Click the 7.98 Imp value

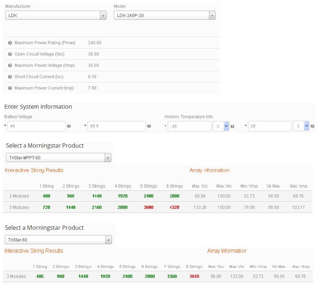point(92,88)
